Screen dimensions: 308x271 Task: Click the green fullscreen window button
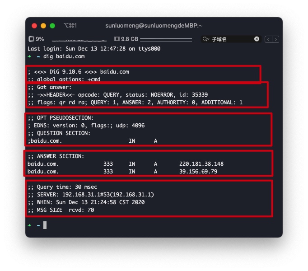52,26
